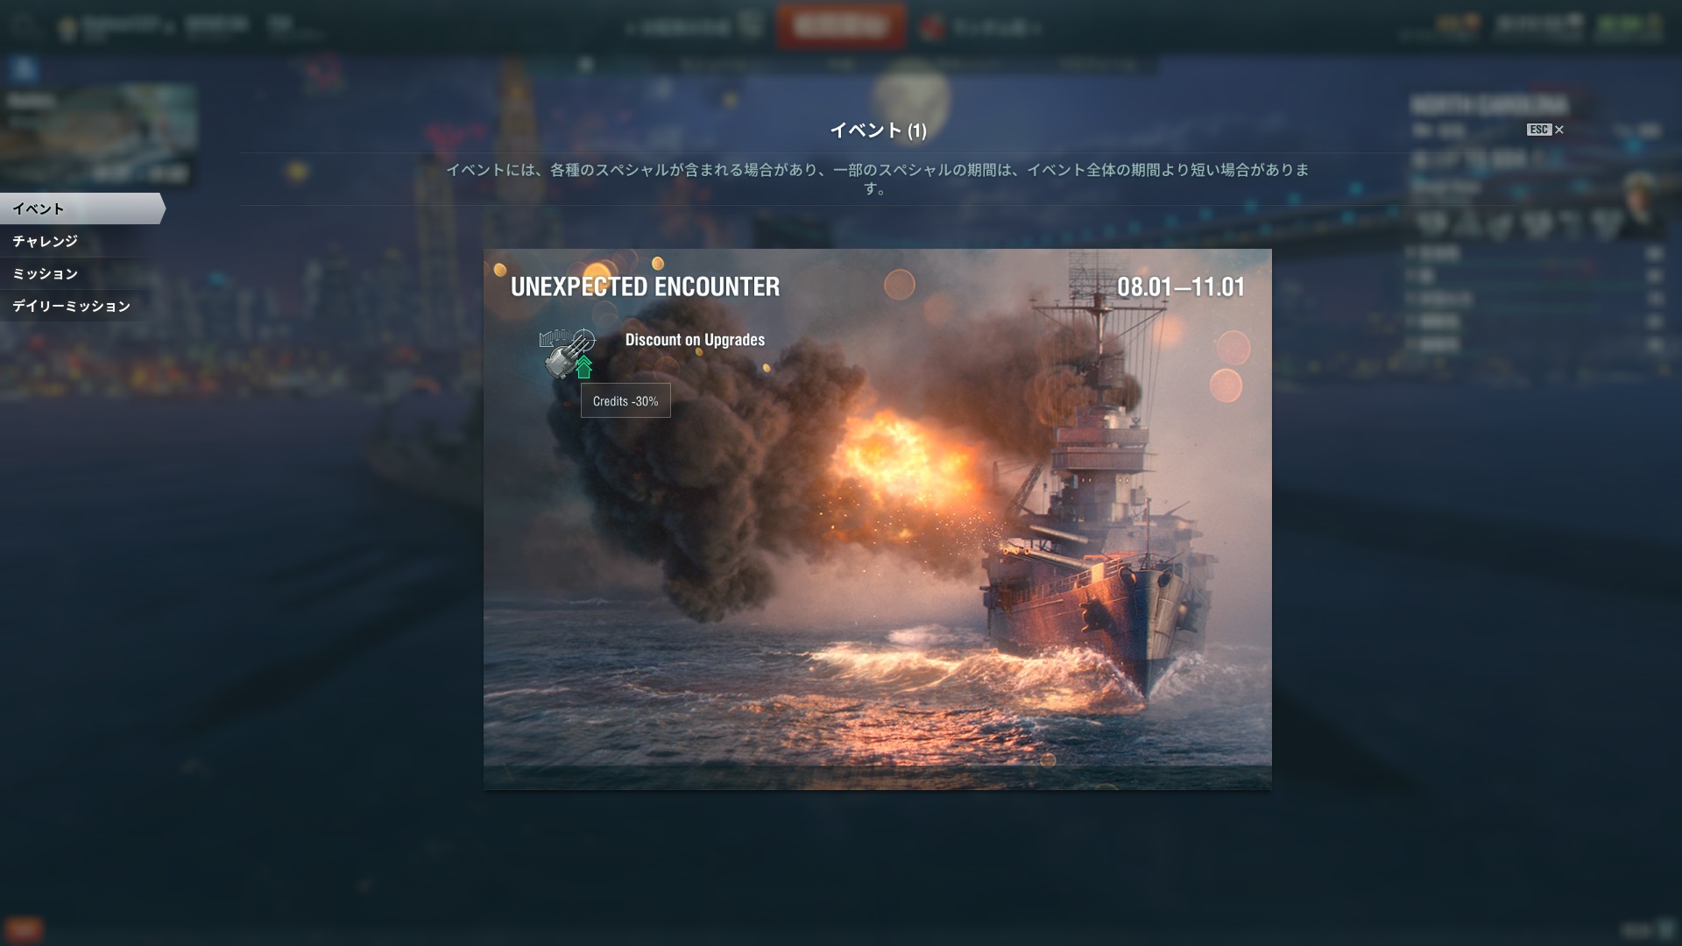Open the battleship event card artwork

[877, 519]
